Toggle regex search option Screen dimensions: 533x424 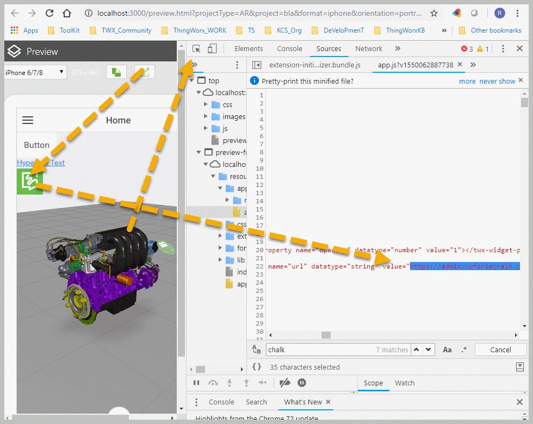click(463, 350)
